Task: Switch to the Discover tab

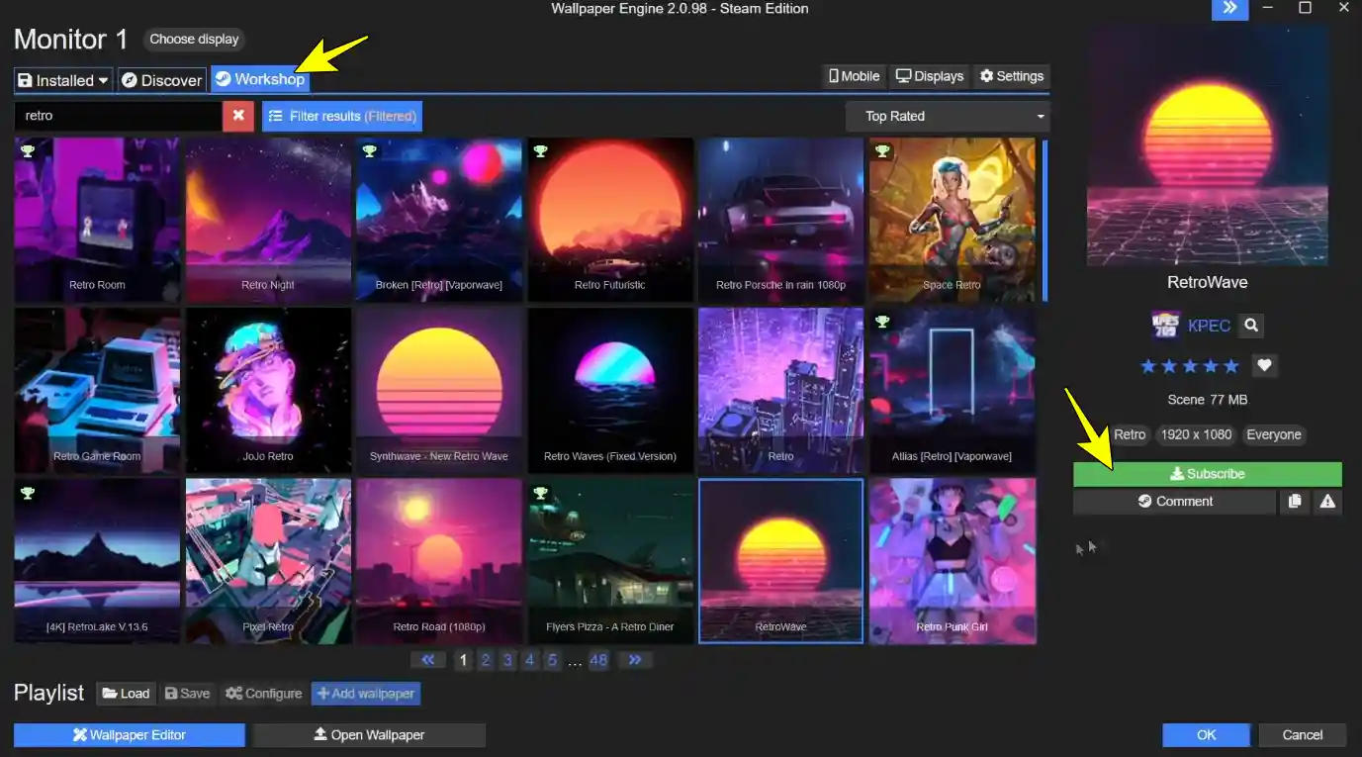Action: click(x=161, y=80)
